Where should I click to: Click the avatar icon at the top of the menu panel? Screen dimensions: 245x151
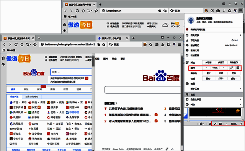[x=191, y=20]
